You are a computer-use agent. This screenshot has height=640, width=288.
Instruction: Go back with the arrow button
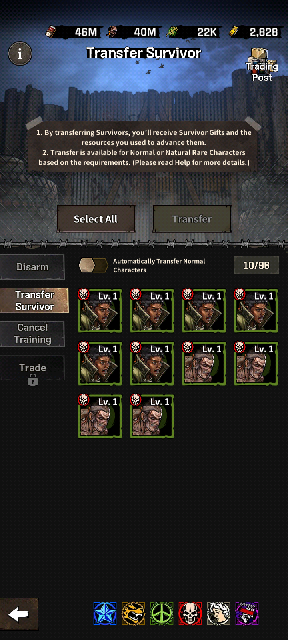pos(19,614)
